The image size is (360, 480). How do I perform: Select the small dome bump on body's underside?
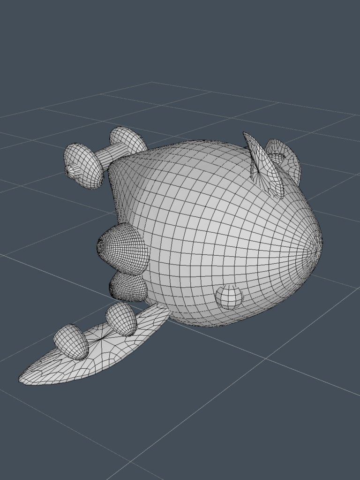[x=229, y=297]
